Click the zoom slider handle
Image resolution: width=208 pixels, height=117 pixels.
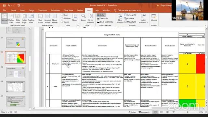click(x=188, y=112)
